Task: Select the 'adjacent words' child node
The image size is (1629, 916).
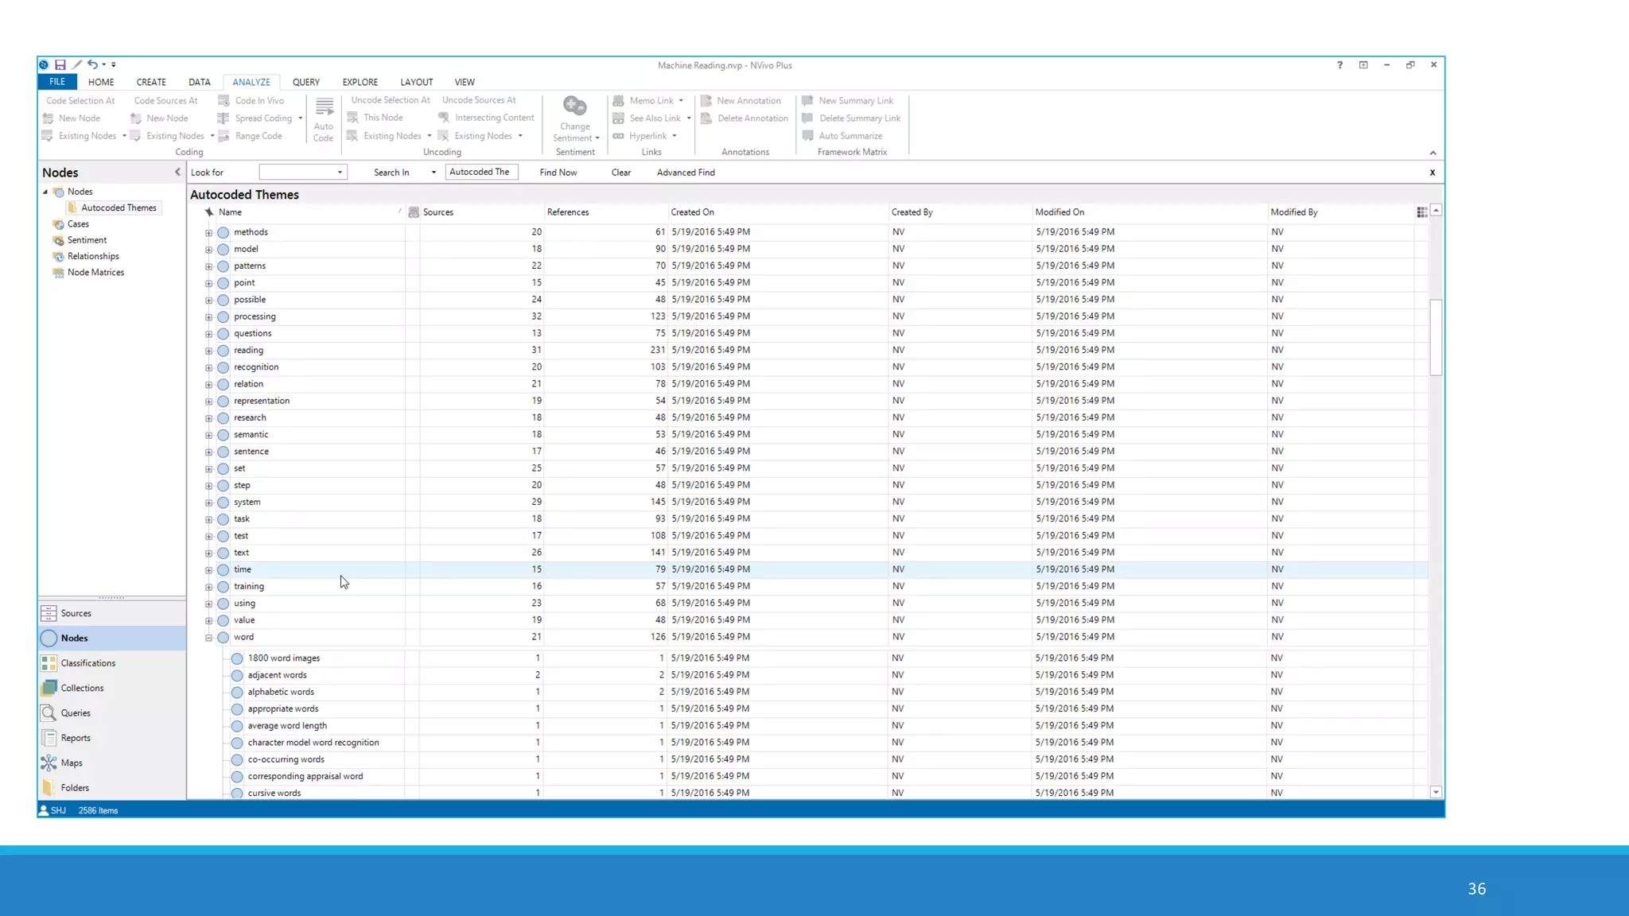Action: pos(277,675)
